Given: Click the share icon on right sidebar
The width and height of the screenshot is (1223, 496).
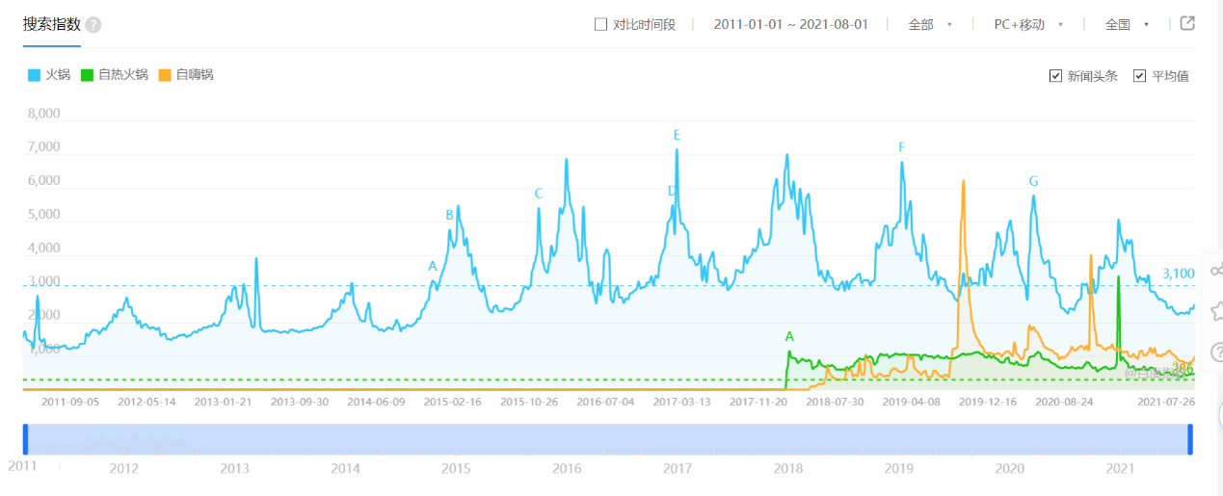Looking at the screenshot, I should pyautogui.click(x=1217, y=269).
